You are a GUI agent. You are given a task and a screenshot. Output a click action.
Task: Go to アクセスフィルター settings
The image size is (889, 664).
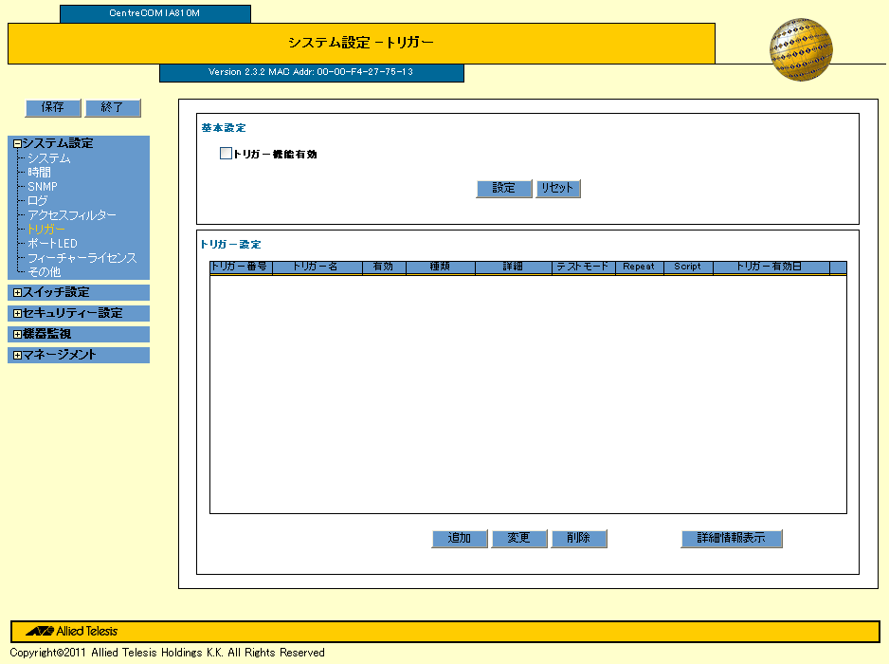pos(72,215)
